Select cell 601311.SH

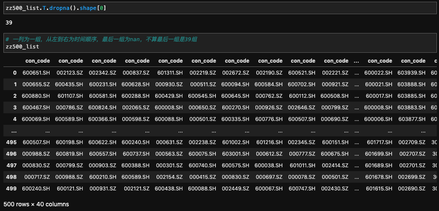click(169, 72)
